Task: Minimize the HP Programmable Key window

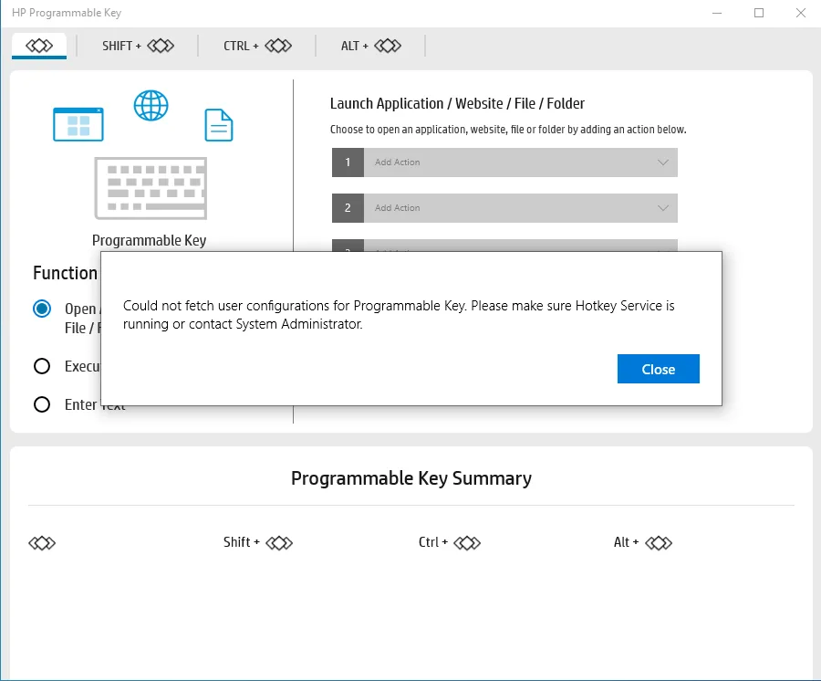Action: point(717,13)
